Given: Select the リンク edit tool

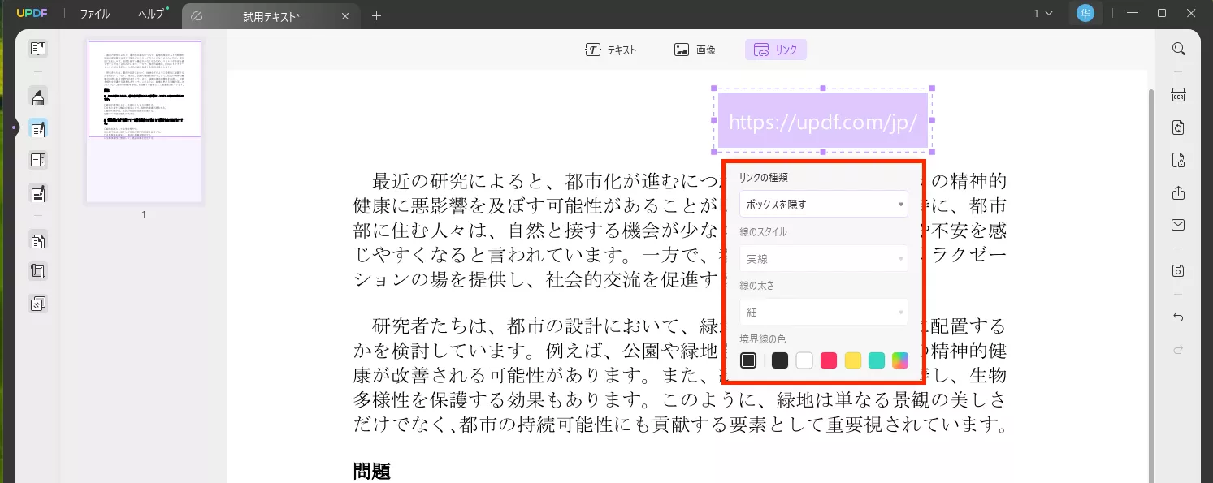Looking at the screenshot, I should [x=776, y=50].
